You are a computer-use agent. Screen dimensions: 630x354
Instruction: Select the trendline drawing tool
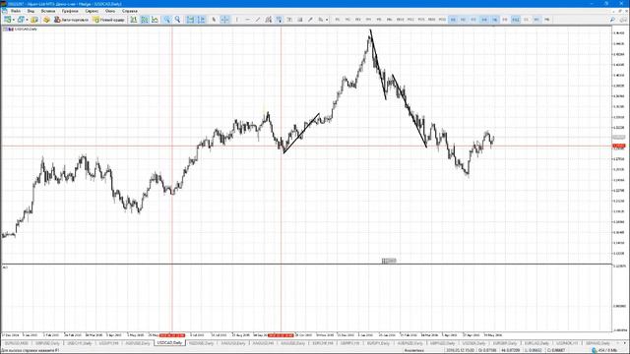[258, 20]
